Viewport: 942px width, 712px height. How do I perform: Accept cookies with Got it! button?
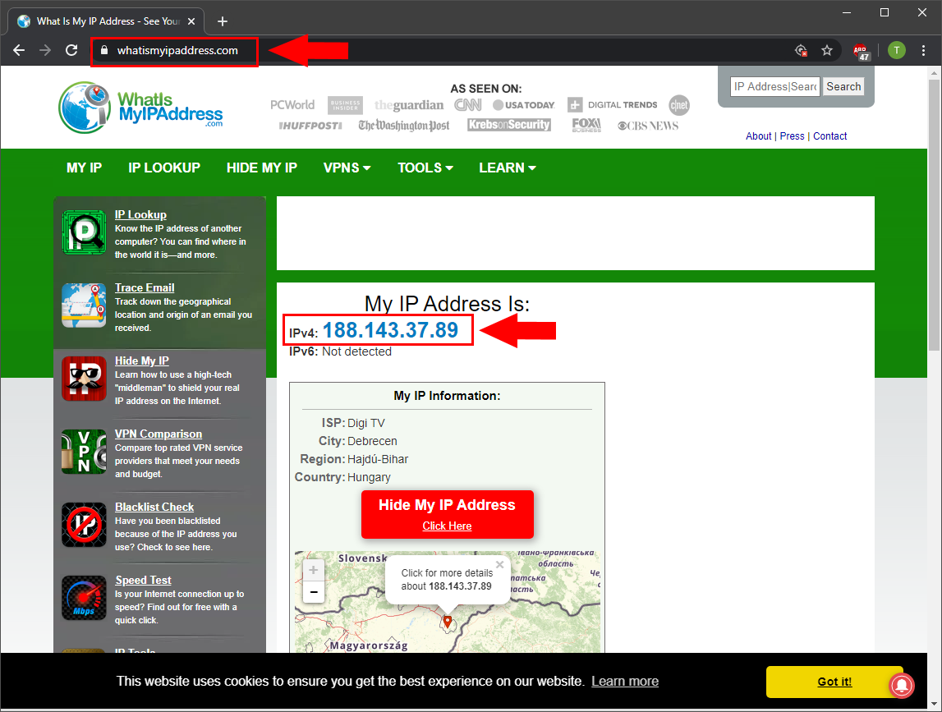coord(834,682)
